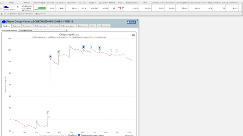Viewport: 243px width, 136px height.
Task: Switch to the 'Любимые игры' tab
Action: tap(41, 26)
